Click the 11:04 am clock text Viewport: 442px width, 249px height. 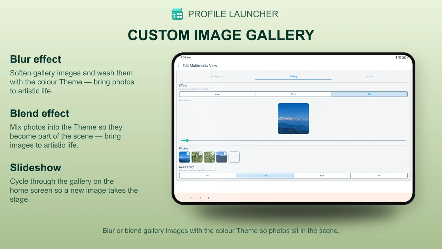click(x=185, y=57)
